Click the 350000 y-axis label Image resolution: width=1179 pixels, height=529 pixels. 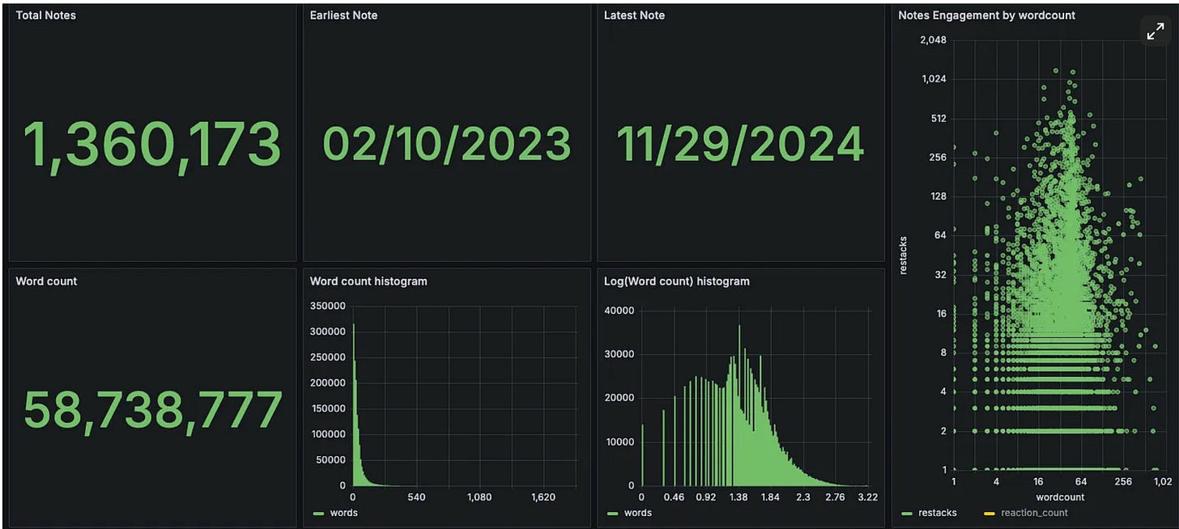(x=329, y=306)
